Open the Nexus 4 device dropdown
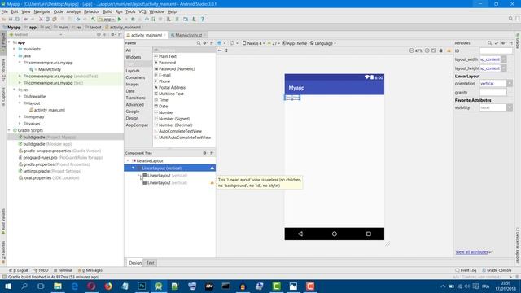Screen dimensions: 521x293 tap(253, 43)
